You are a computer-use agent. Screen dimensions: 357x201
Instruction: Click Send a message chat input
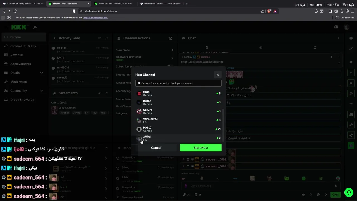coord(261,186)
